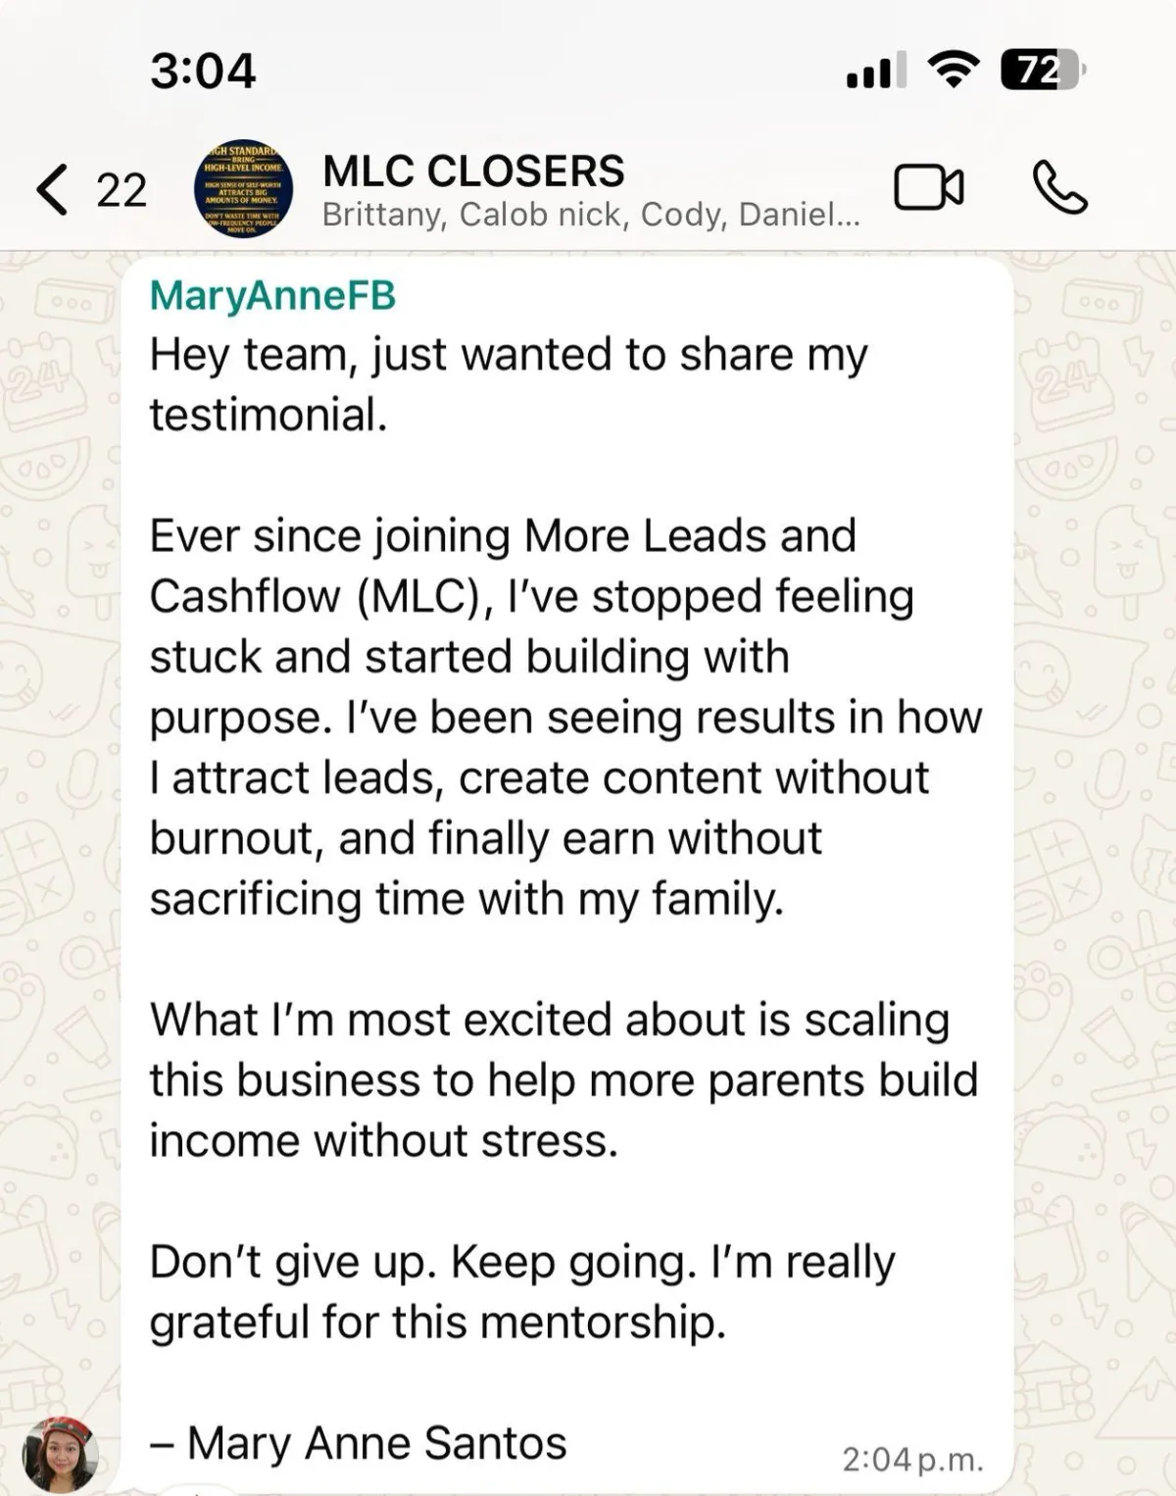Tap the paragraph about scaling this business
The image size is (1176, 1496).
(563, 1079)
